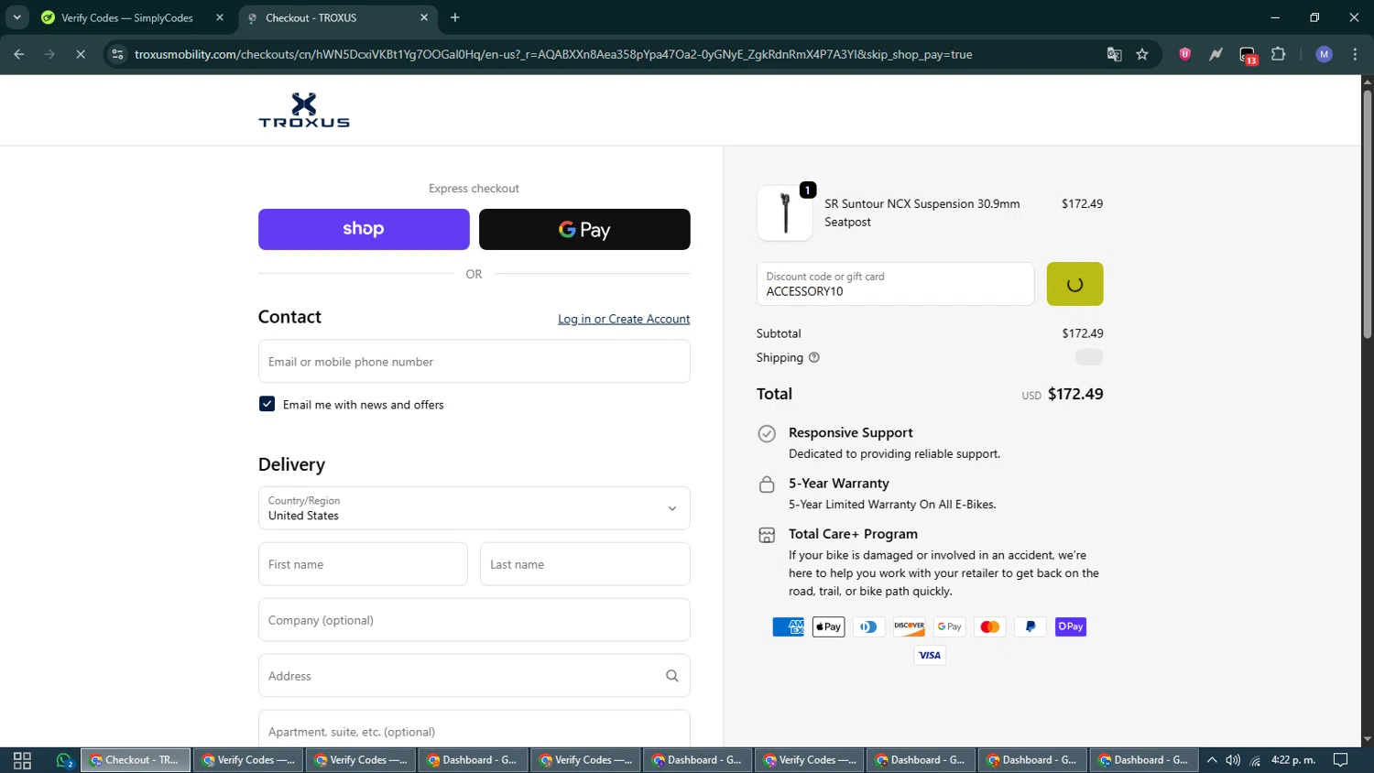Focus the Company (optional) field
This screenshot has width=1374, height=773.
pos(474,620)
